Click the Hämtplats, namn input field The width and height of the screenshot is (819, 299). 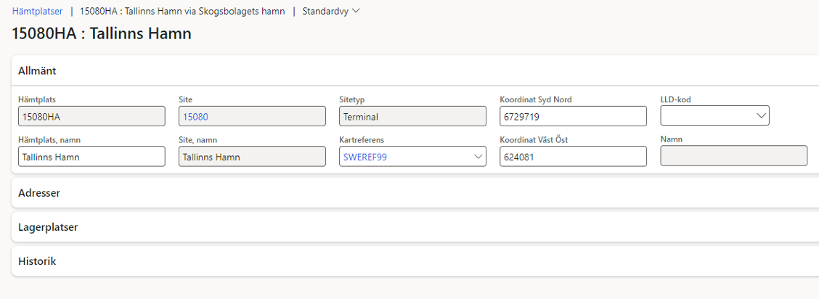pos(91,157)
